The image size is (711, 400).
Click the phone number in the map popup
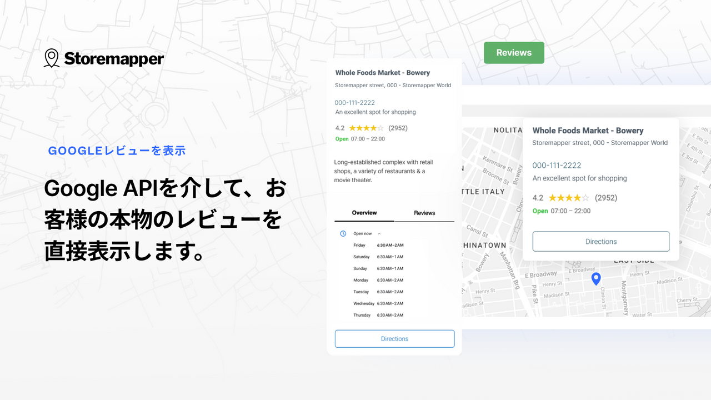pyautogui.click(x=557, y=166)
